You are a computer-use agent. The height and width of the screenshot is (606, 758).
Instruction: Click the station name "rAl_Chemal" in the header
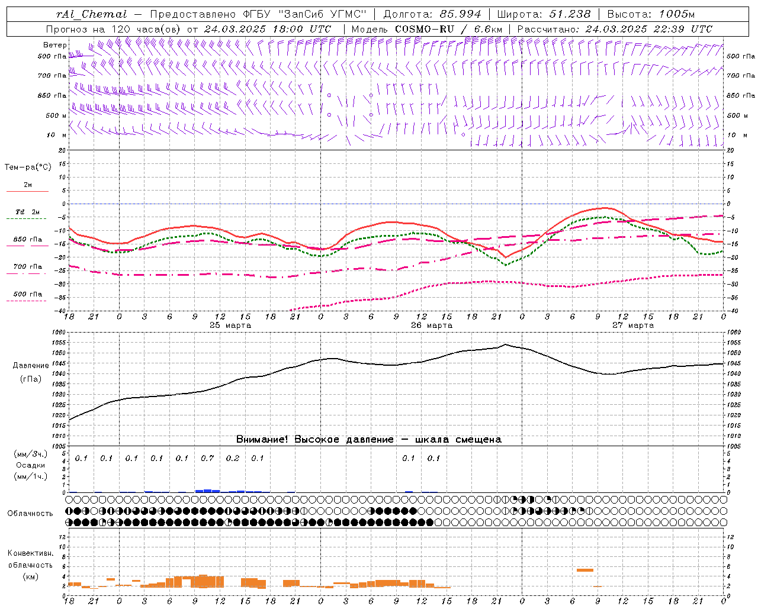91,14
